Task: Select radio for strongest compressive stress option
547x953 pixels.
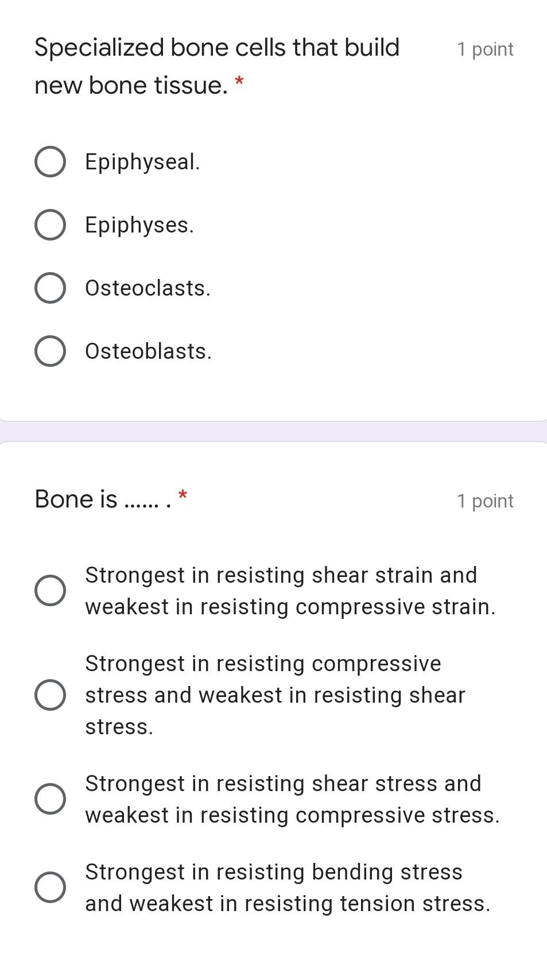Action: pyautogui.click(x=50, y=695)
